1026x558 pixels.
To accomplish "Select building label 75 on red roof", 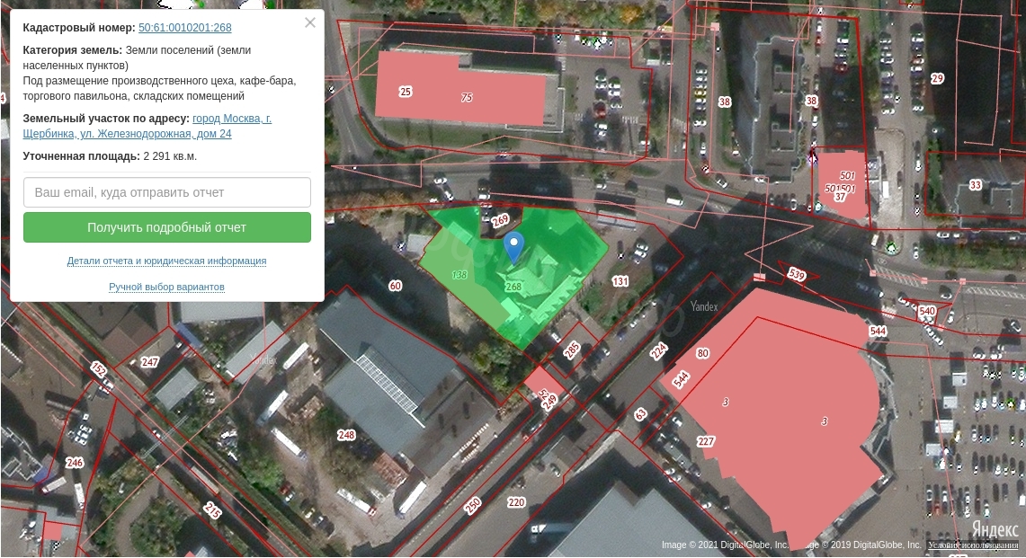I will tap(467, 97).
